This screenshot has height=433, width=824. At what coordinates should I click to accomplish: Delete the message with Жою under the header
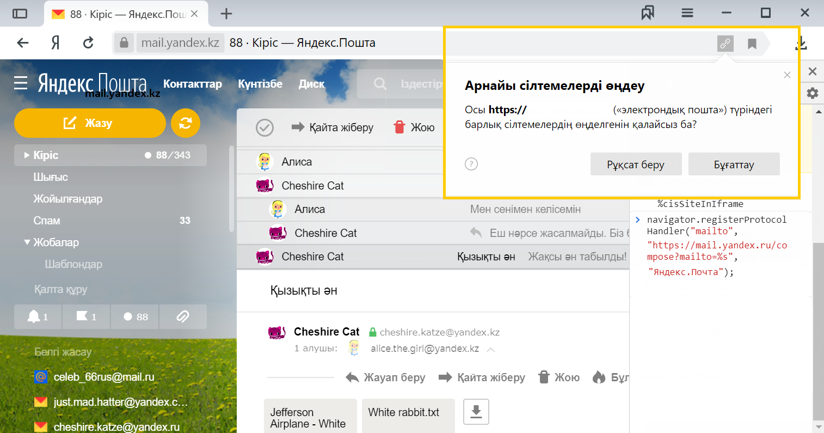pyautogui.click(x=559, y=377)
